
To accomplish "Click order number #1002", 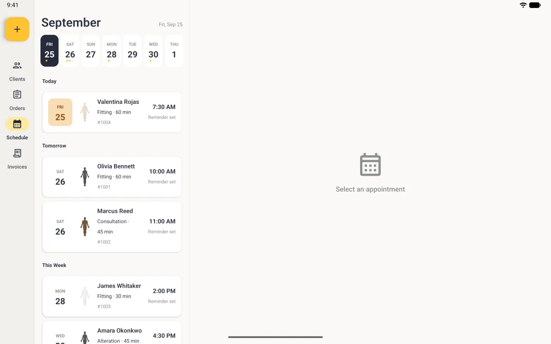I will (x=104, y=242).
